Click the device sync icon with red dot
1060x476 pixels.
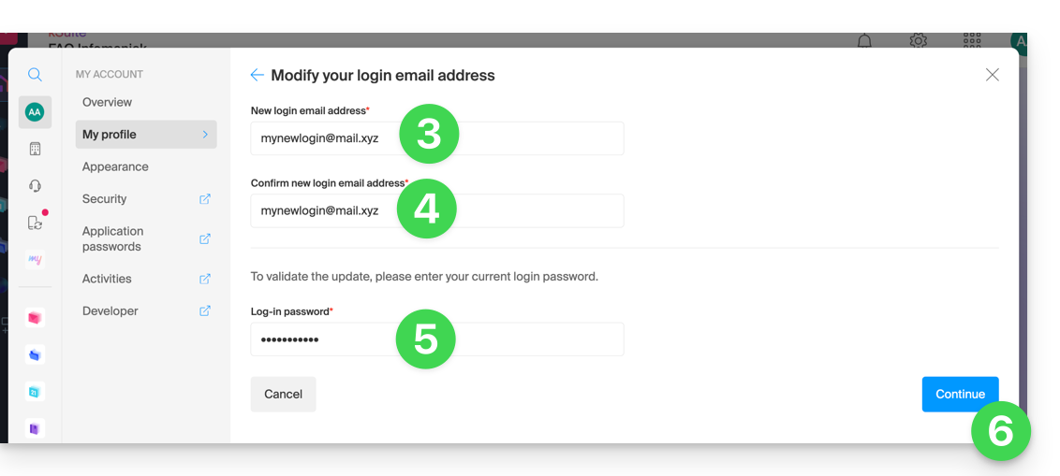click(x=37, y=222)
